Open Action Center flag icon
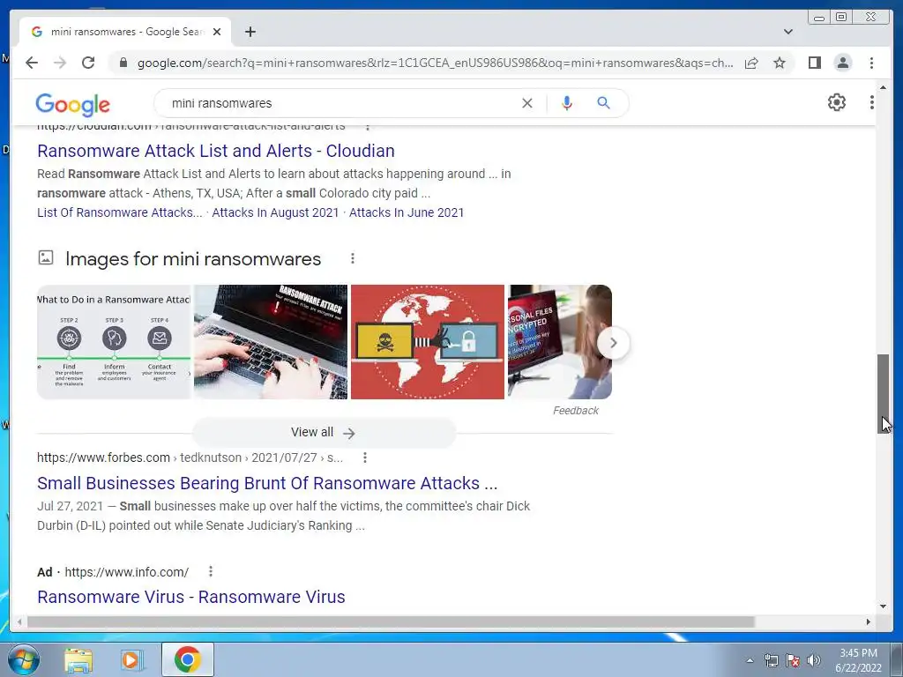This screenshot has width=903, height=677. pos(793,660)
